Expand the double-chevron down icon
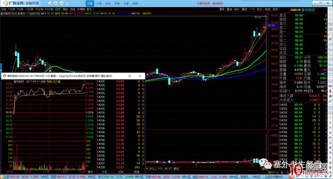 (67, 3)
